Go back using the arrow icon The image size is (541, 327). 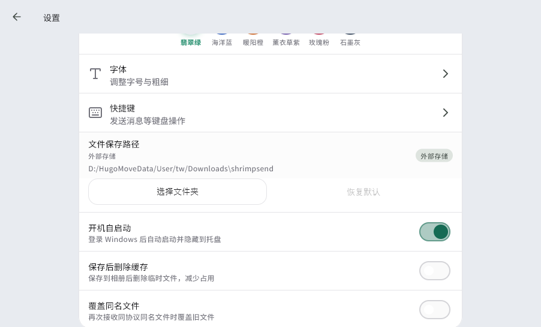tap(17, 17)
